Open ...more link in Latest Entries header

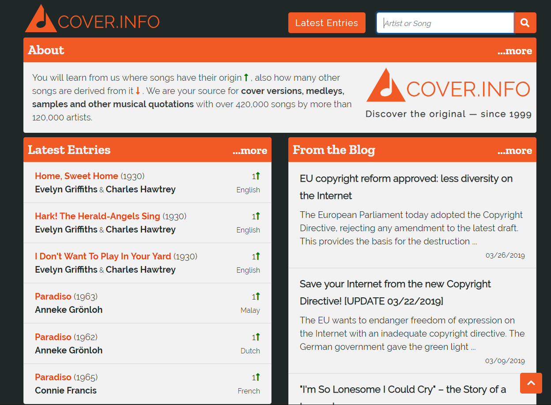click(x=250, y=150)
